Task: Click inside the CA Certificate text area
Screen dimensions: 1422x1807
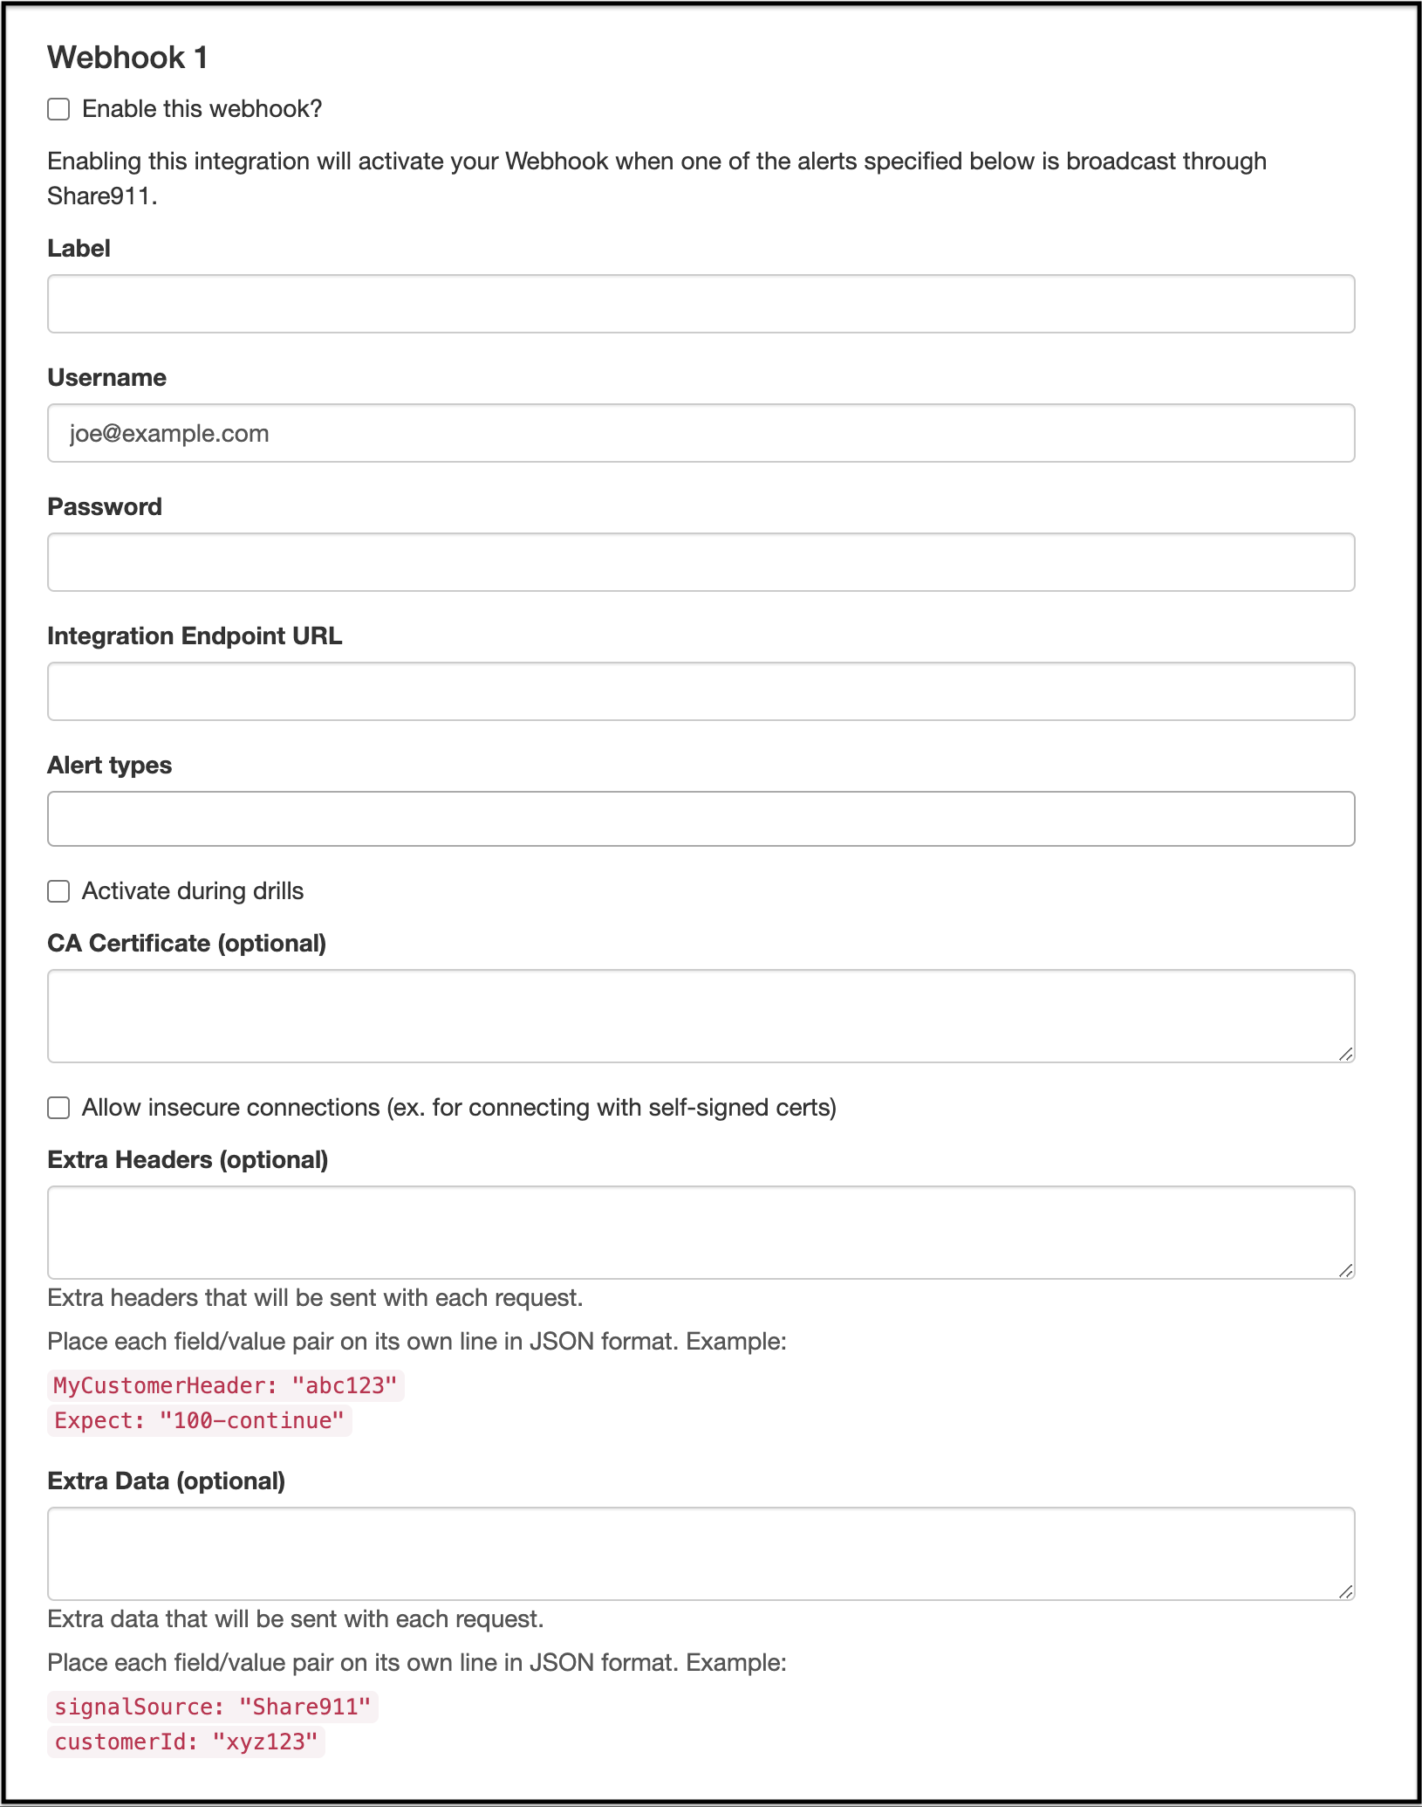Action: [x=701, y=1016]
